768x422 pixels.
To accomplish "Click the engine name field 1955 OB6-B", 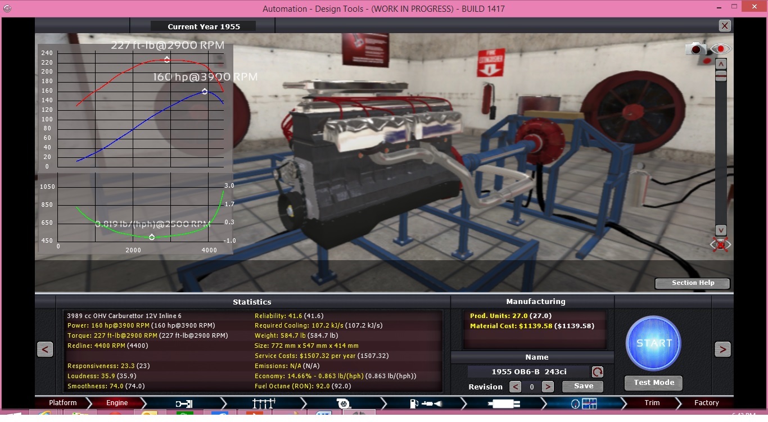I will (528, 372).
